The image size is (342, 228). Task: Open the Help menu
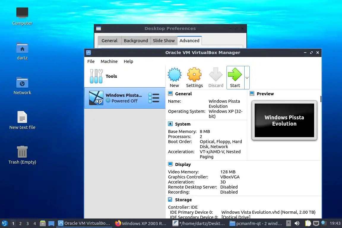coord(128,61)
